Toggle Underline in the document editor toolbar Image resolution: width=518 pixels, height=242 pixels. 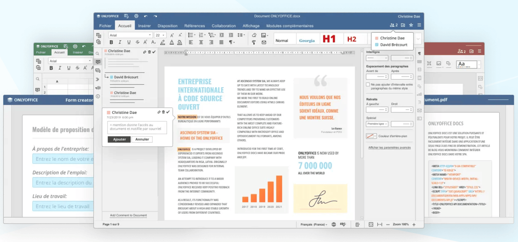click(129, 42)
